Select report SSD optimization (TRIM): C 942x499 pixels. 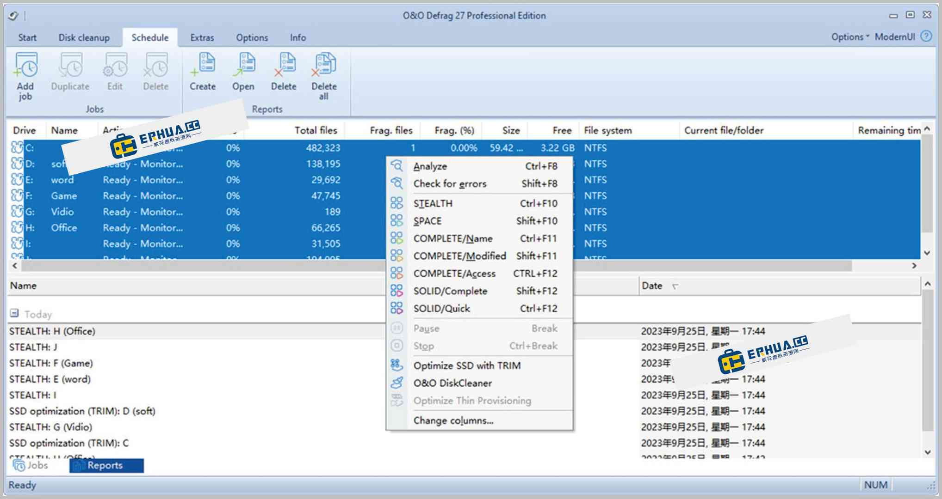coord(69,443)
